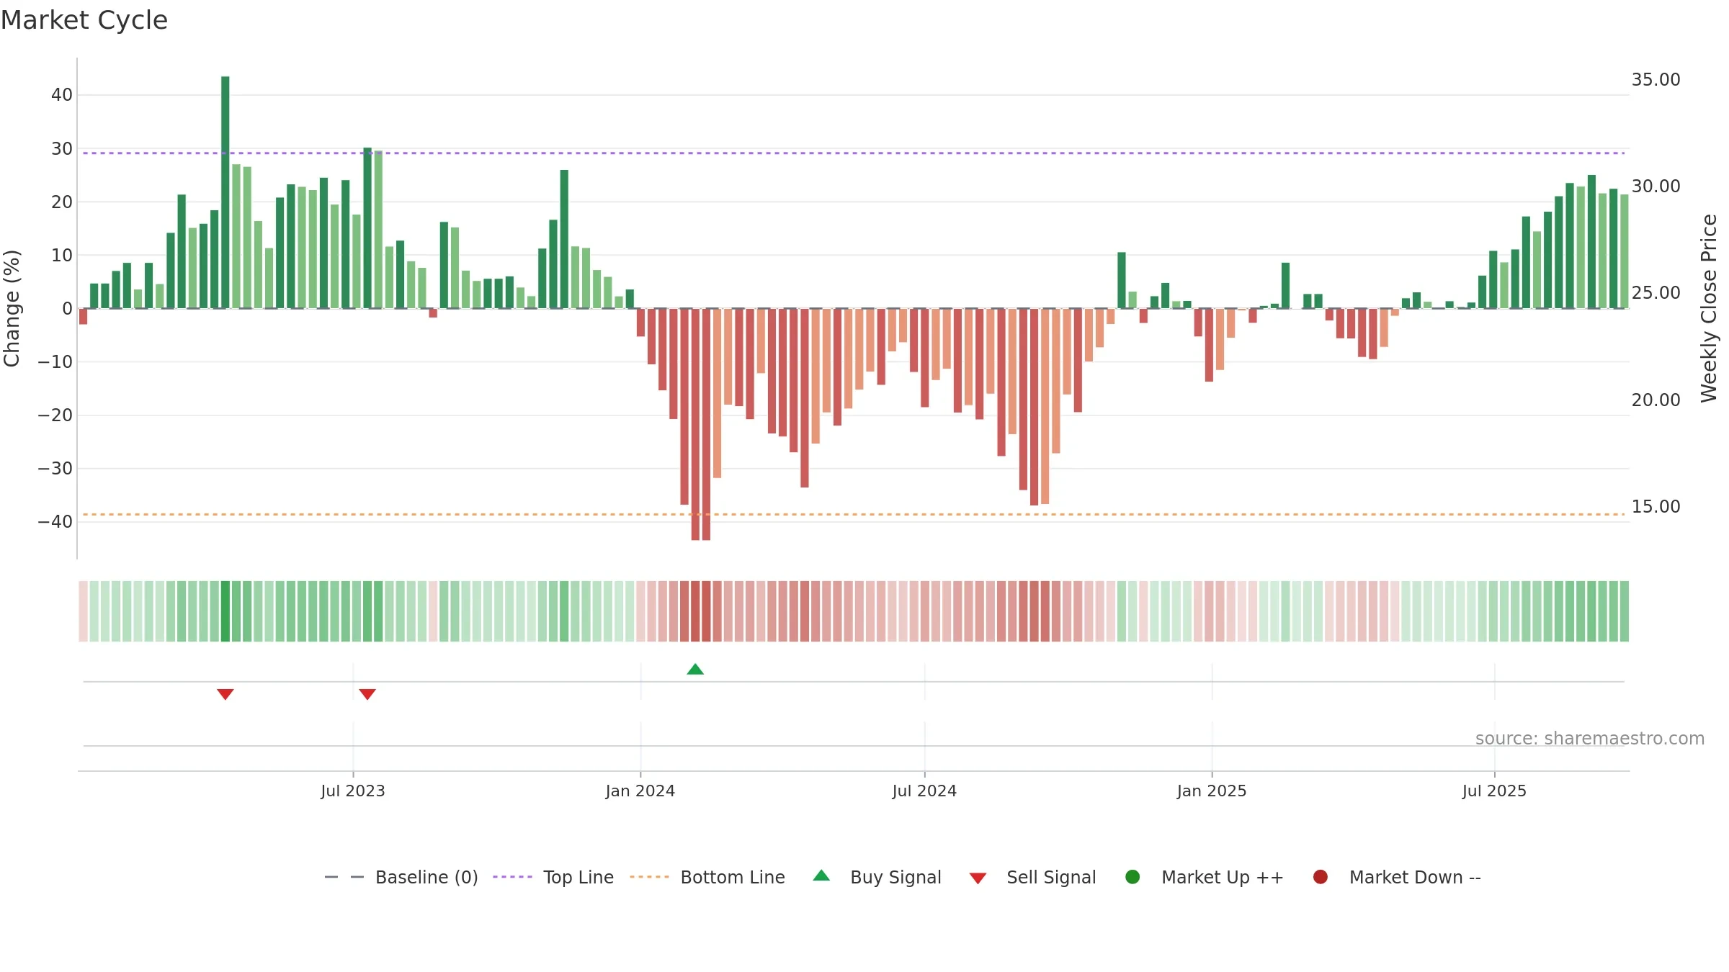1729x972 pixels.
Task: Click the Jul 2024 axis label
Action: point(924,791)
